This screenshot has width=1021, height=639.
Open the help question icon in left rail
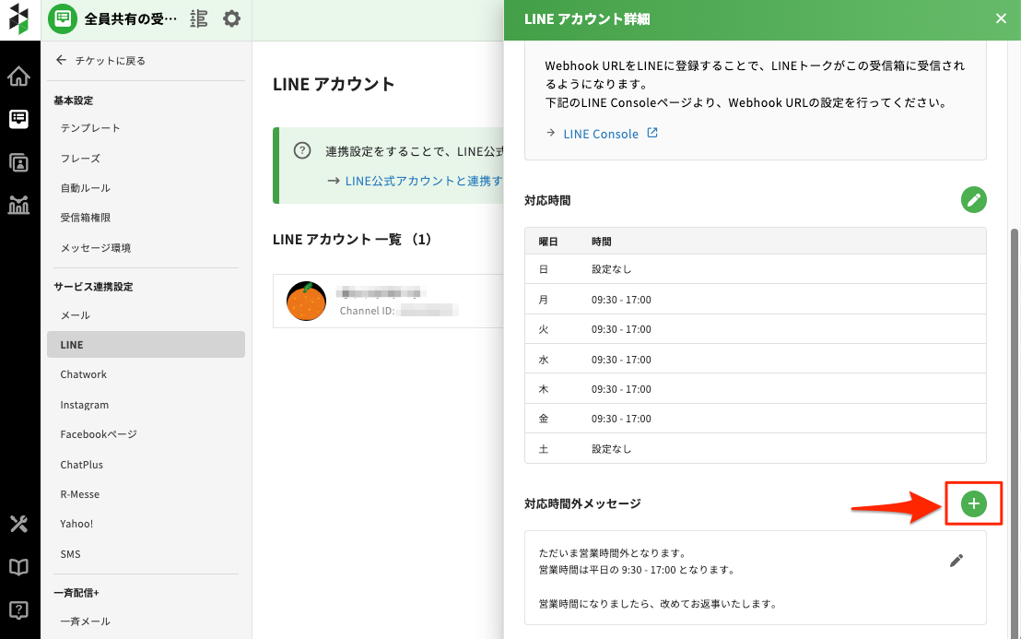point(18,610)
